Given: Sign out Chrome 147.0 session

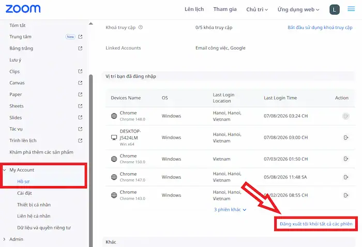Looking at the screenshot, I should click(346, 177).
